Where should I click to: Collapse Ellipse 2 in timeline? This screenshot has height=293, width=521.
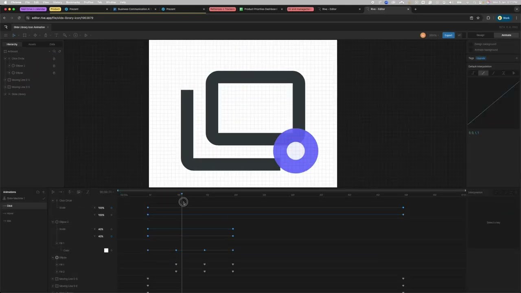[53, 222]
